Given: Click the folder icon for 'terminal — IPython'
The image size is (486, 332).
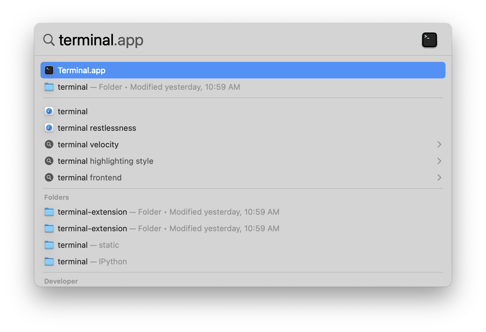Looking at the screenshot, I should 49,261.
